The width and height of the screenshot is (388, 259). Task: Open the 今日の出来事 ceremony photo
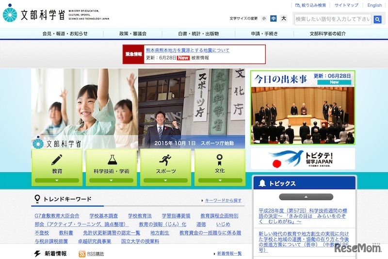click(x=303, y=115)
